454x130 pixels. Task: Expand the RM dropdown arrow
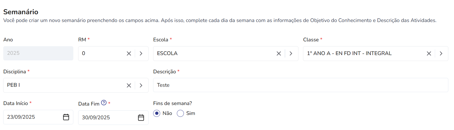[141, 53]
